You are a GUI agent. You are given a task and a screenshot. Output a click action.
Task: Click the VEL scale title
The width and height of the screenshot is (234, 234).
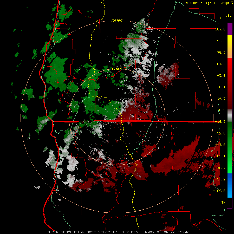point(228,16)
